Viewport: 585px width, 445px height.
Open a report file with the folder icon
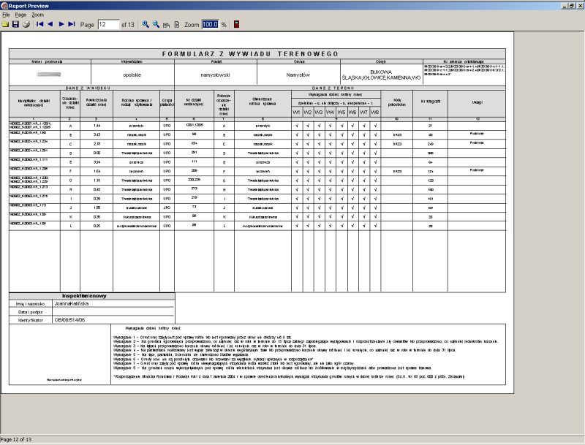click(x=5, y=25)
